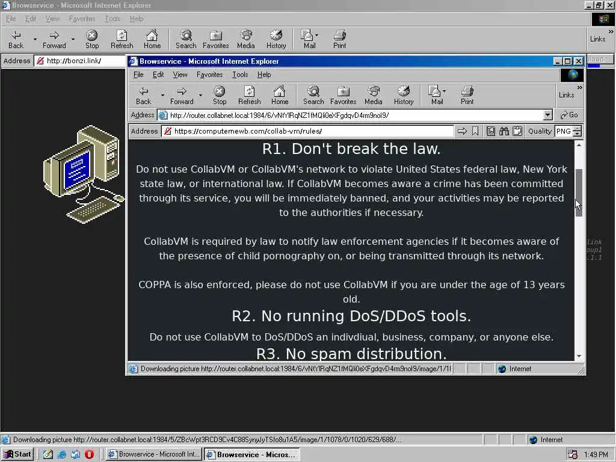The height and width of the screenshot is (462, 616).
Task: Click Home in the background window toolbar
Action: [152, 40]
